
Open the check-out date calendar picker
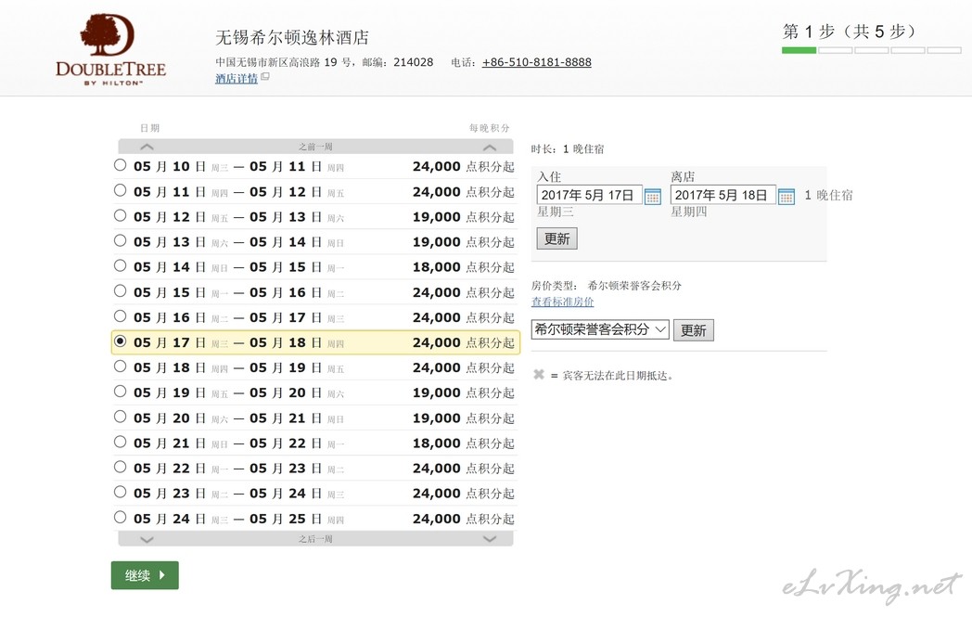click(x=786, y=196)
